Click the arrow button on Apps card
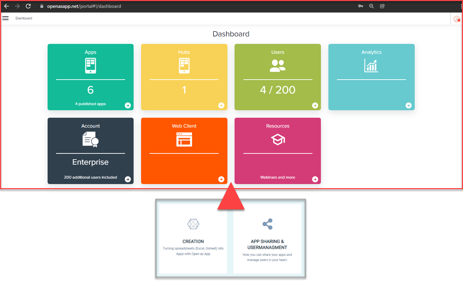Image resolution: width=463 pixels, height=281 pixels. pyautogui.click(x=128, y=105)
